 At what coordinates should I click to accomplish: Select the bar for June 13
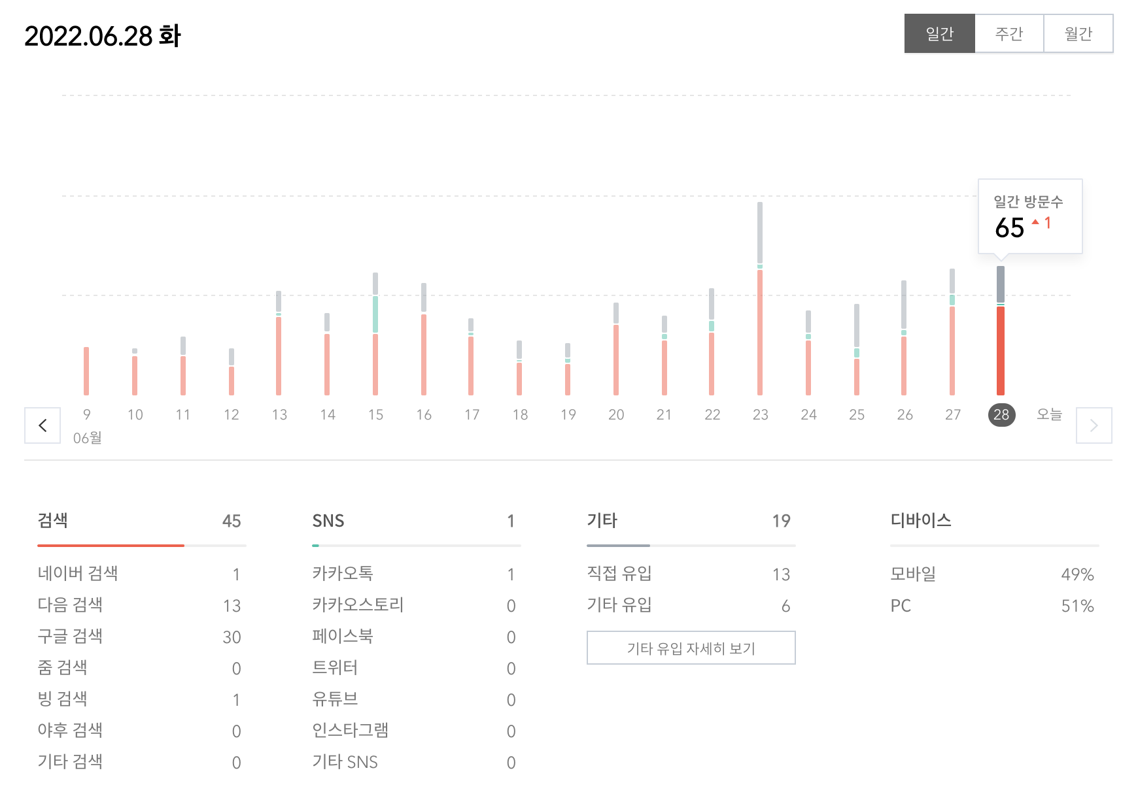pyautogui.click(x=279, y=342)
